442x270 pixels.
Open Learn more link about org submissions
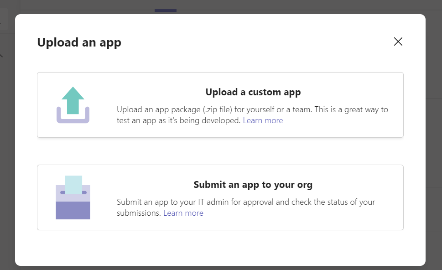[x=183, y=213]
